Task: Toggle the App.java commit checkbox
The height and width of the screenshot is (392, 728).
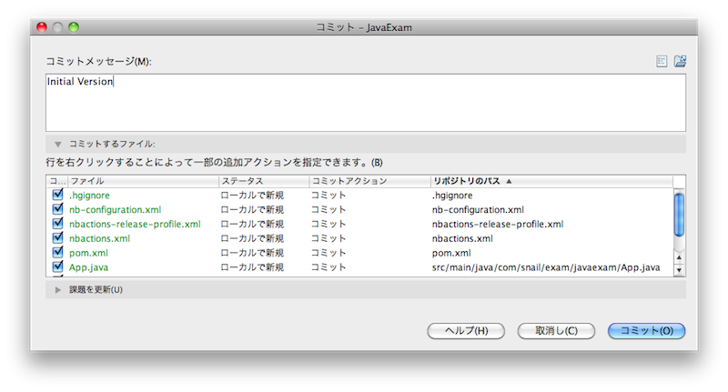Action: pos(57,267)
